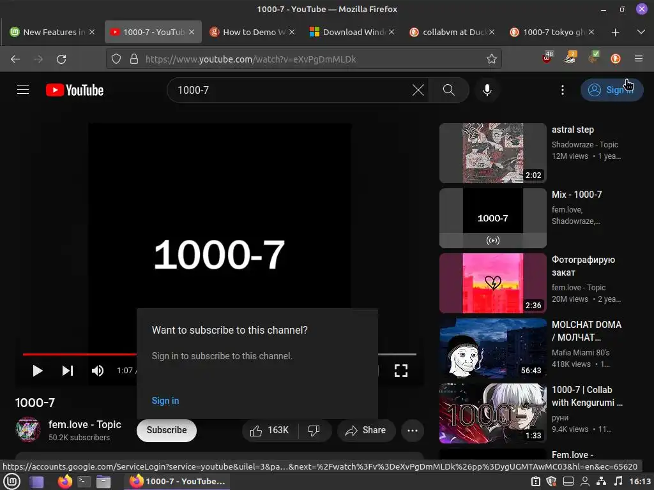Seek on the red video progress bar

(79, 354)
